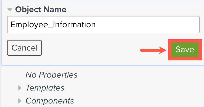204x107 pixels.
Task: Expand the Components node arrow
Action: point(20,101)
